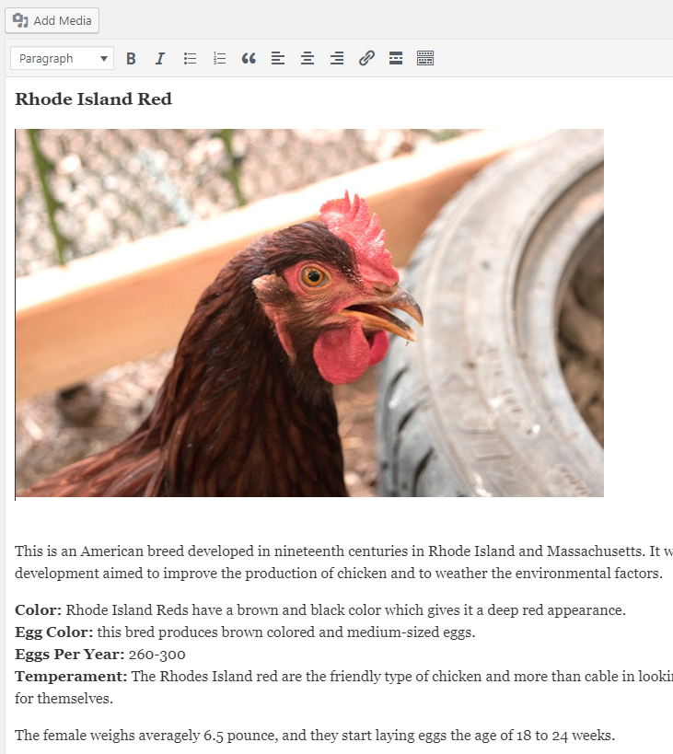Align text center
The height and width of the screenshot is (754, 673).
click(307, 59)
